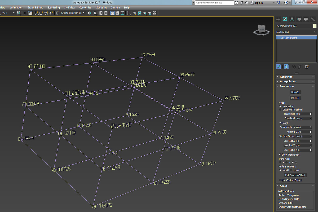Expand the Interpolation rollout

(296, 81)
